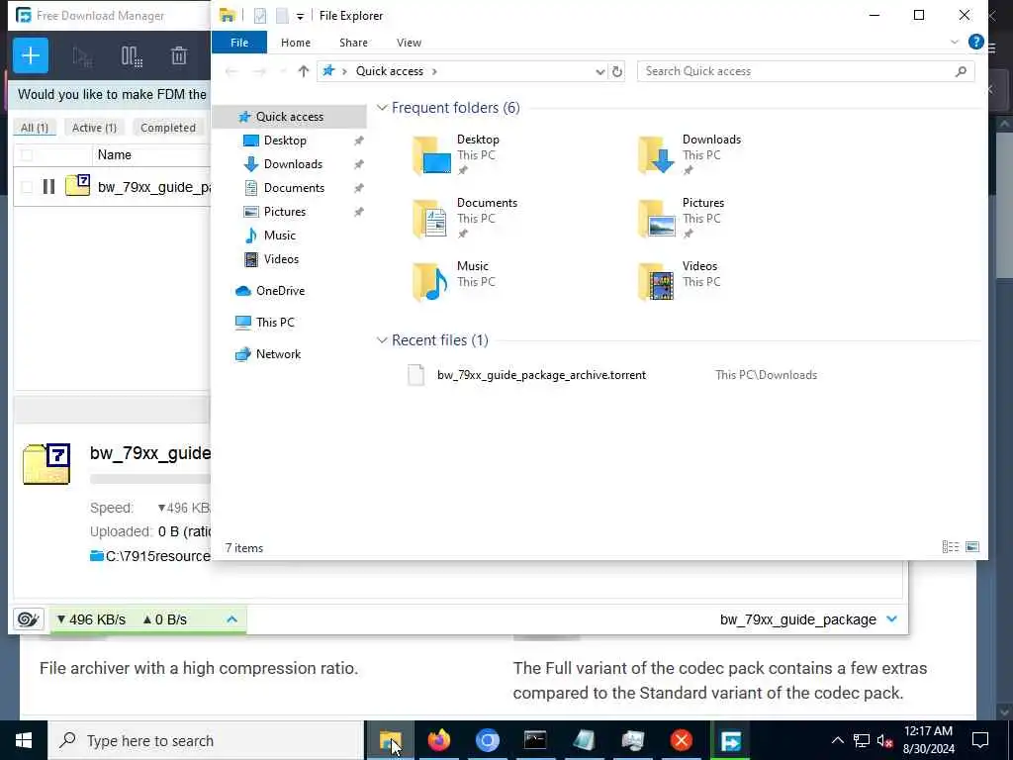Screen dimensions: 1013x760
Task: Pause the bw_79xx_guide download row
Action: (x=48, y=187)
